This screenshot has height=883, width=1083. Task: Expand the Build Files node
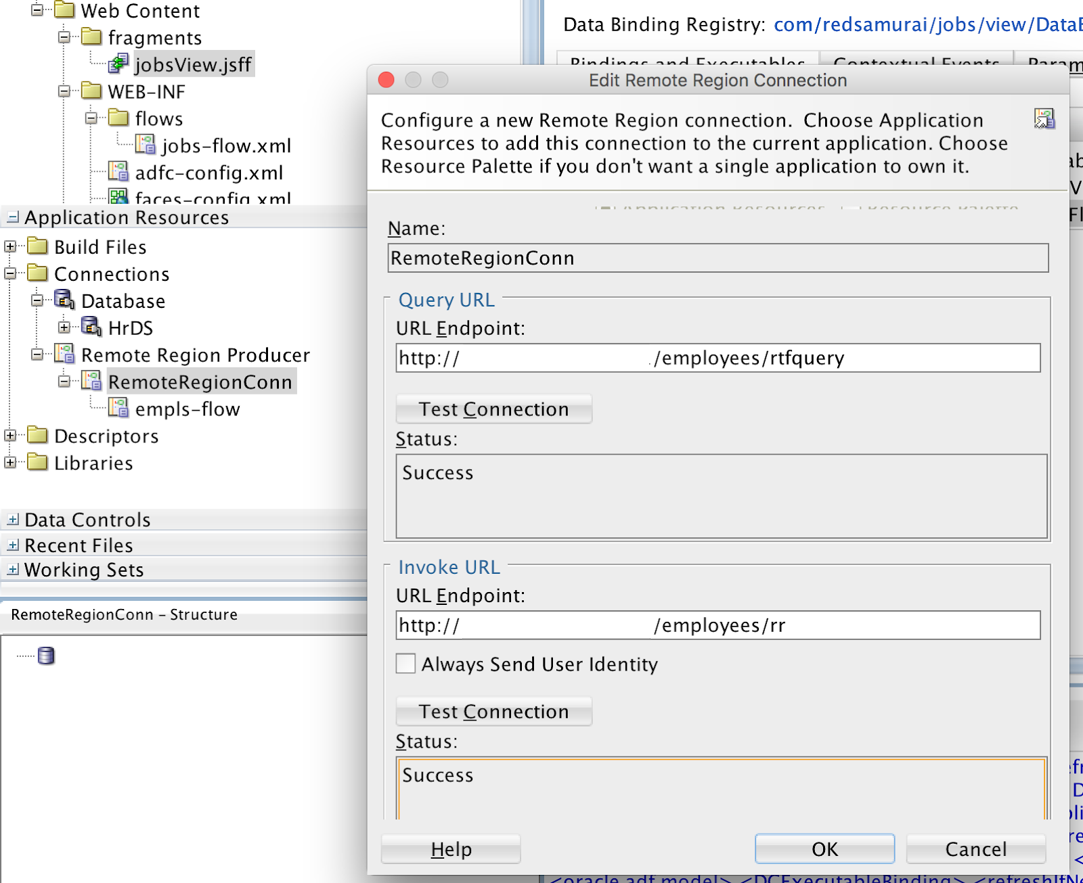click(x=9, y=246)
